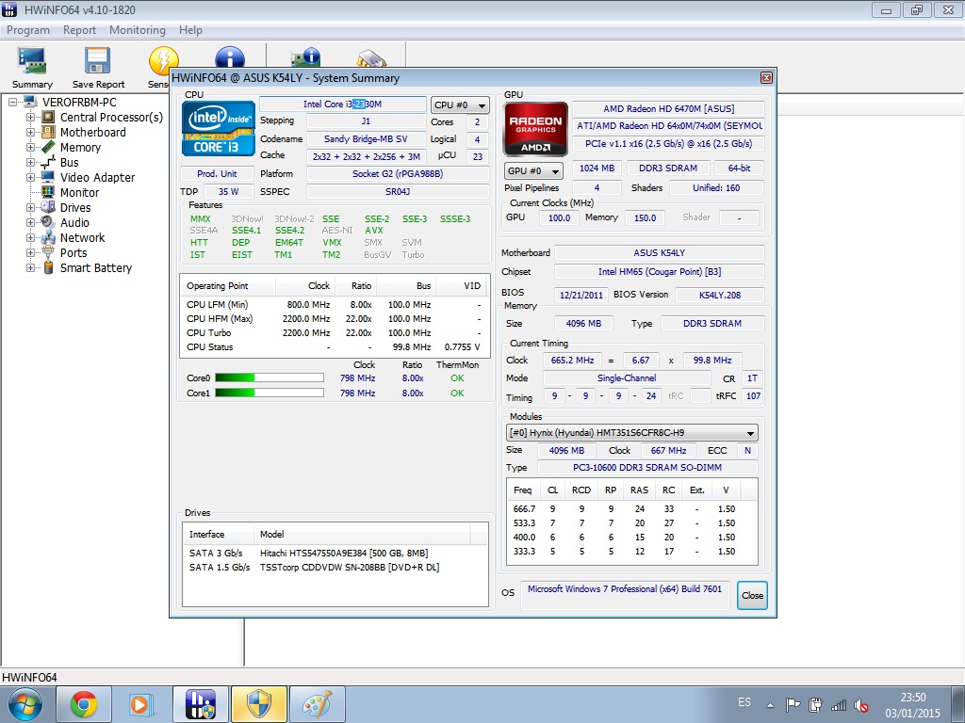Viewport: 965px width, 723px height.
Task: Click the Summary toolbar icon
Action: [x=32, y=68]
